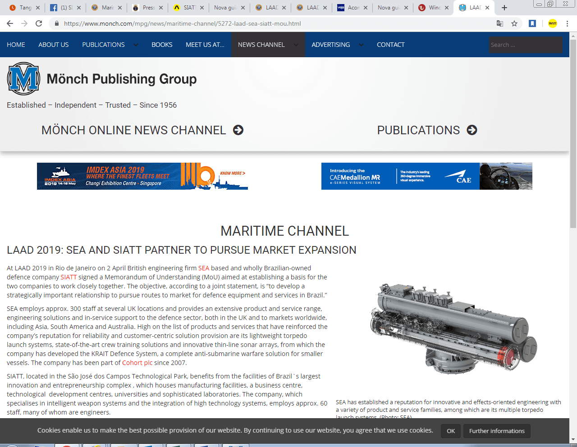The width and height of the screenshot is (577, 447).
Task: Click page vertical scrollbar thumb
Action: (573, 133)
